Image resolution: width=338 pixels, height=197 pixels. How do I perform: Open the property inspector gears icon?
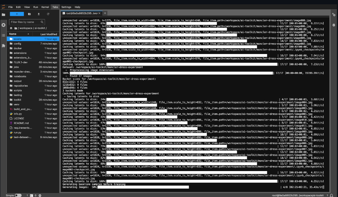click(334, 15)
